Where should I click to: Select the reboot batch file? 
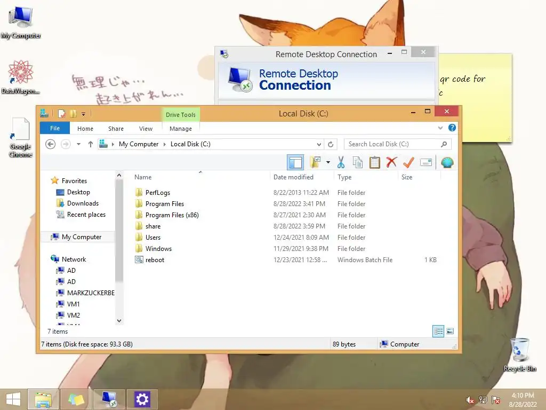click(155, 260)
